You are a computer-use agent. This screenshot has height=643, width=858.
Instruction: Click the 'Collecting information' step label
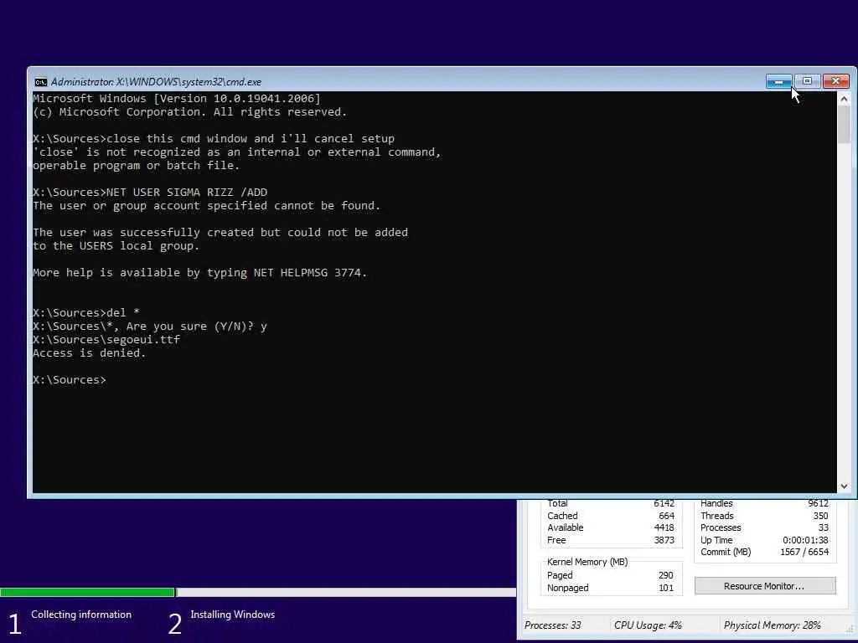click(x=81, y=615)
